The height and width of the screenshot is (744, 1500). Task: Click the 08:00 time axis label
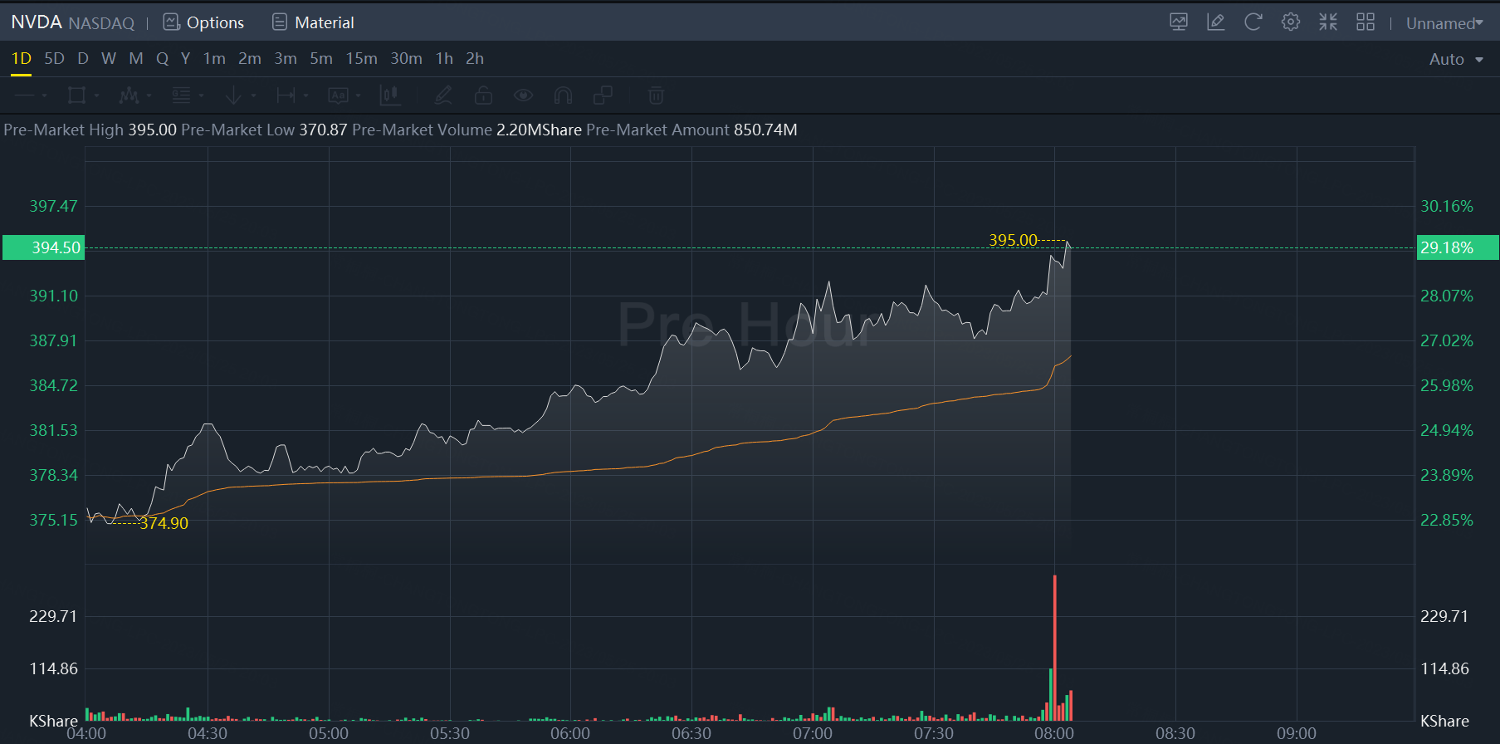[1054, 733]
